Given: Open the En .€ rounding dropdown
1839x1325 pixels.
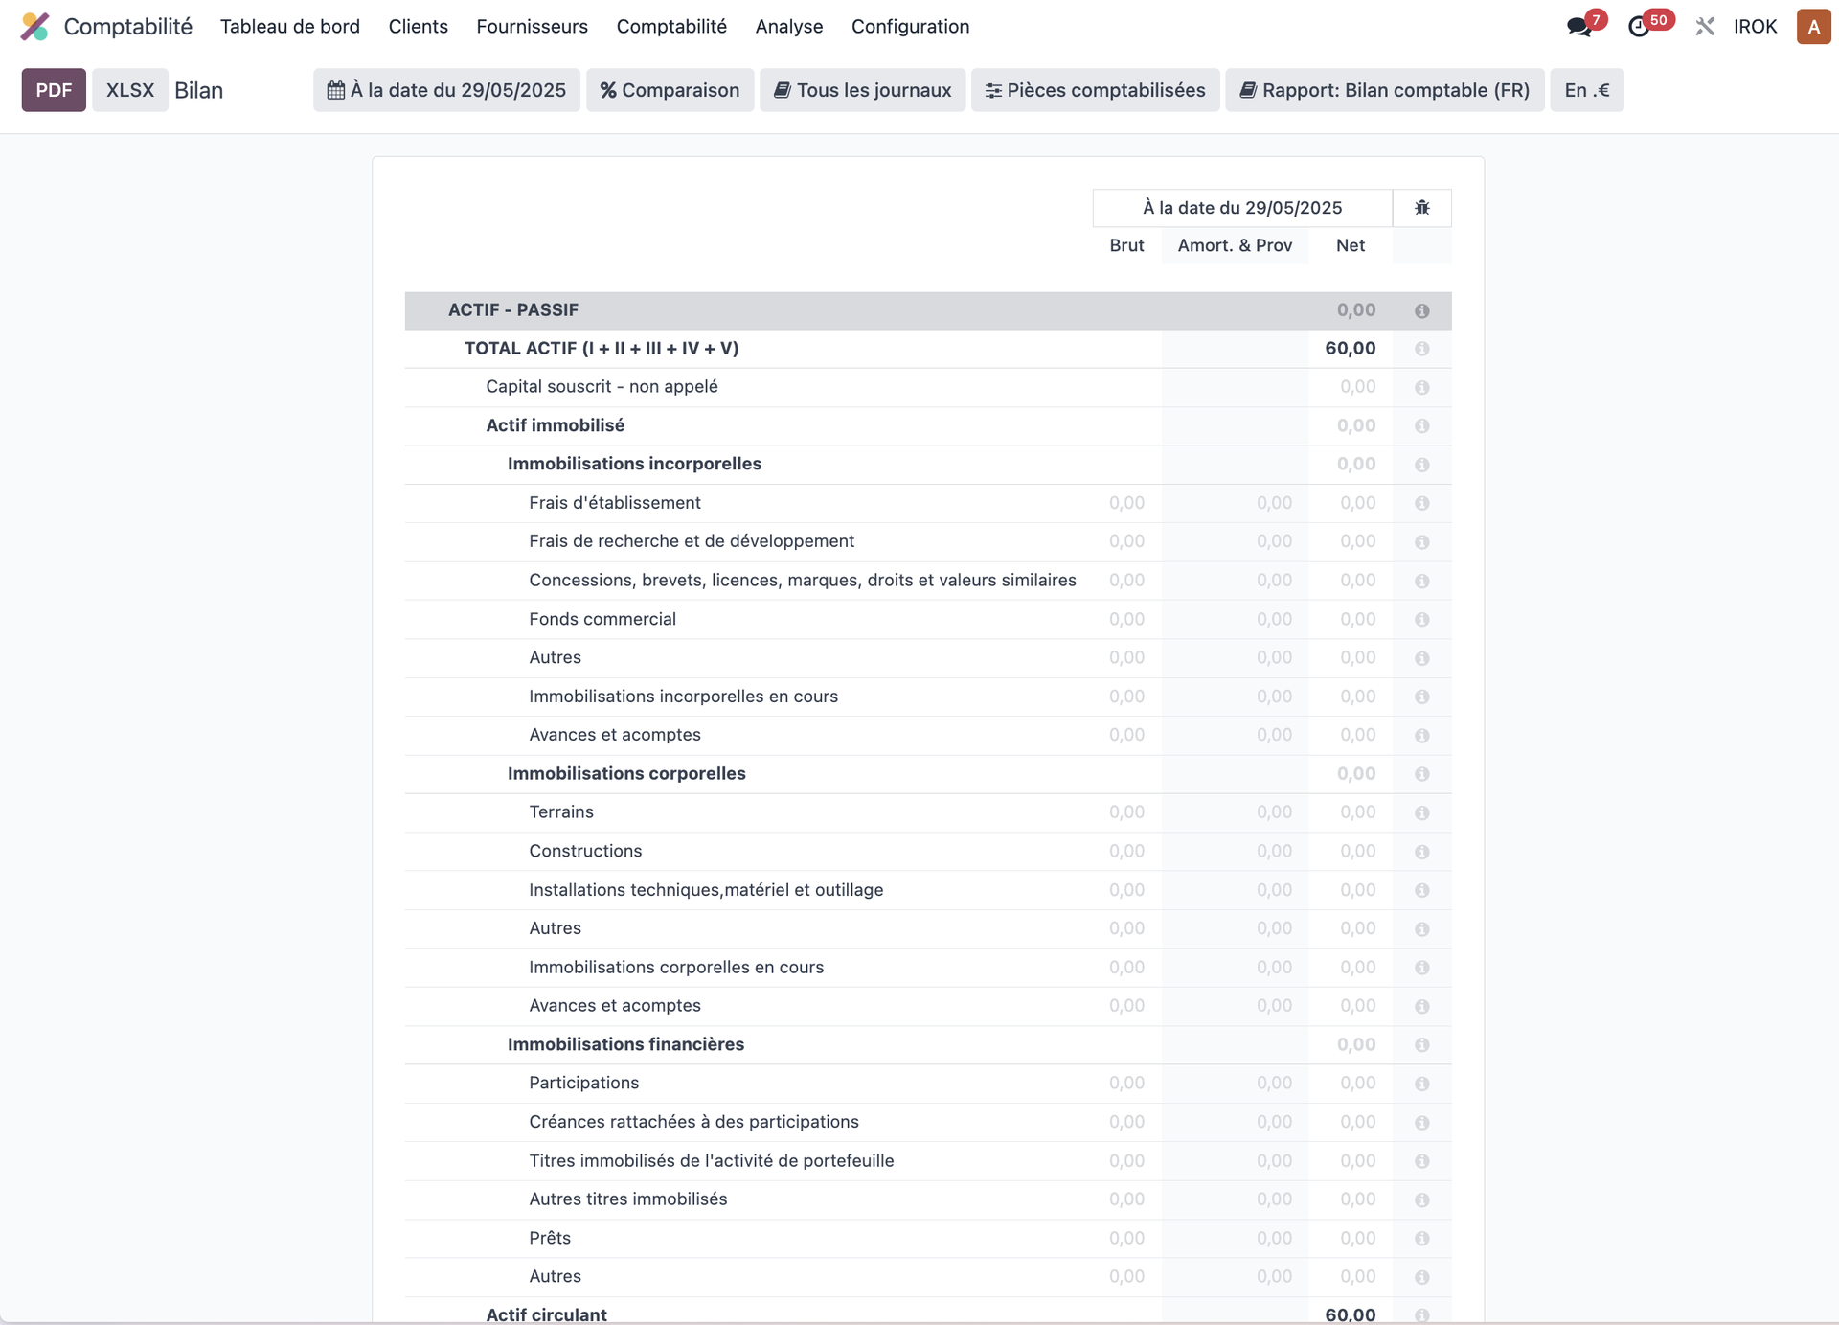Looking at the screenshot, I should coord(1586,90).
